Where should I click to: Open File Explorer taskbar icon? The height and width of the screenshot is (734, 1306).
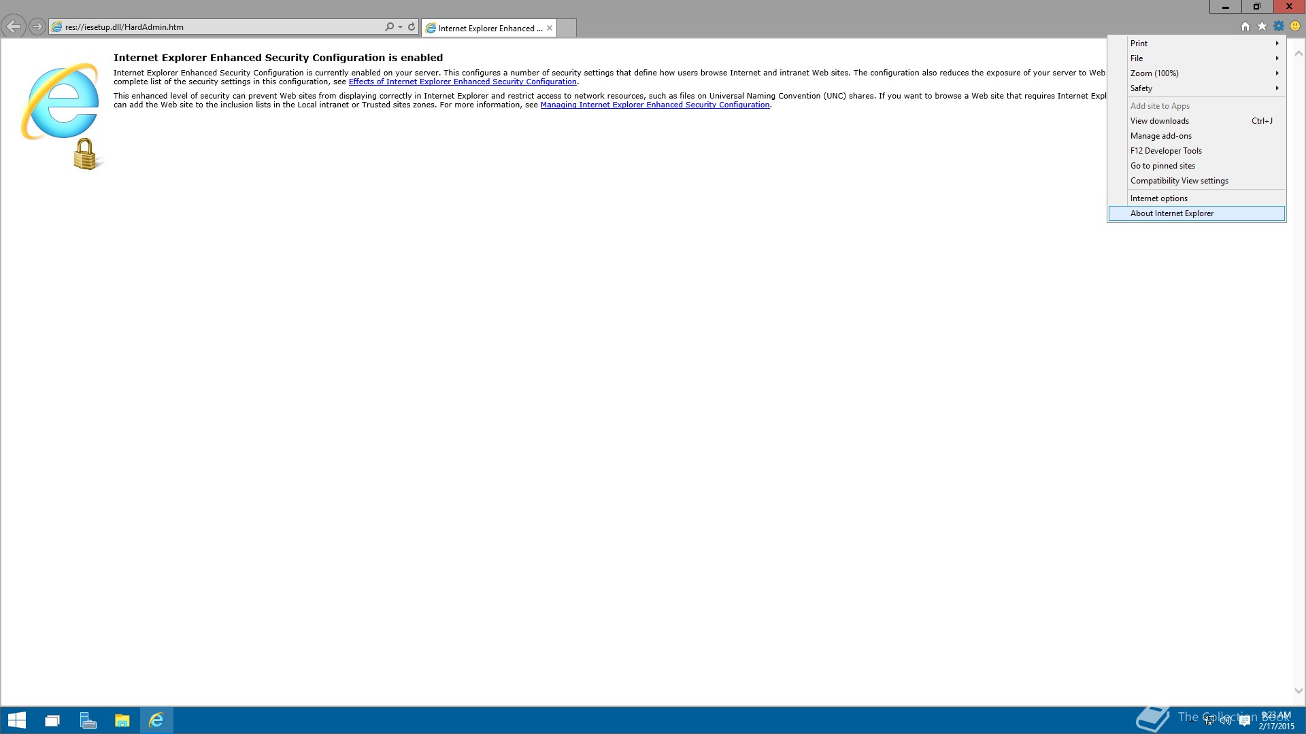[122, 720]
